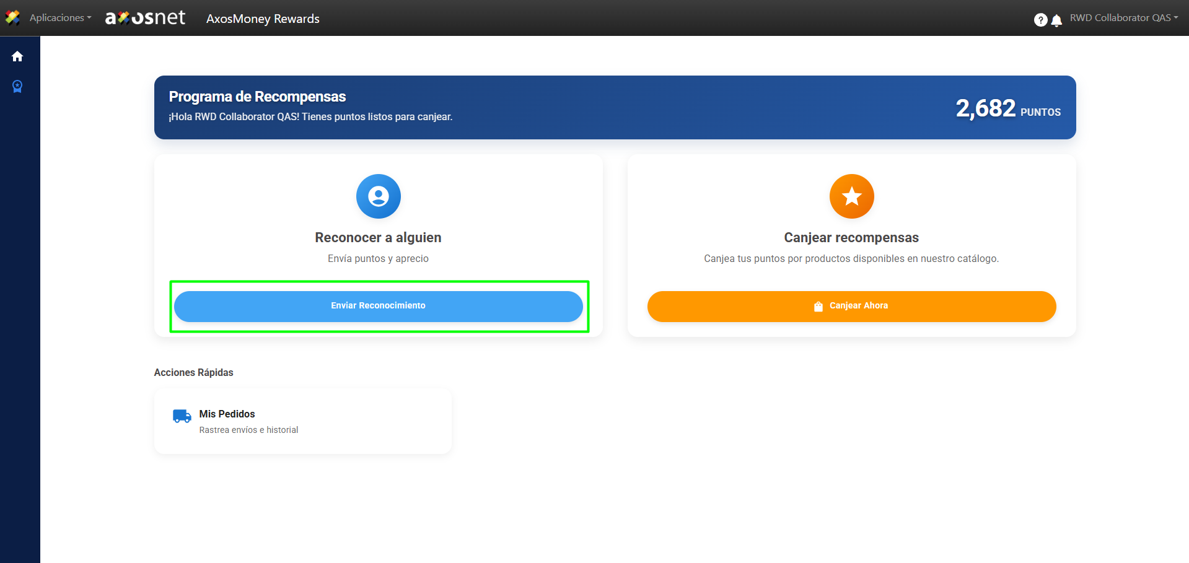Screen dimensions: 1189x563
Task: Open the Mis Pedidos quick action card
Action: (x=302, y=421)
